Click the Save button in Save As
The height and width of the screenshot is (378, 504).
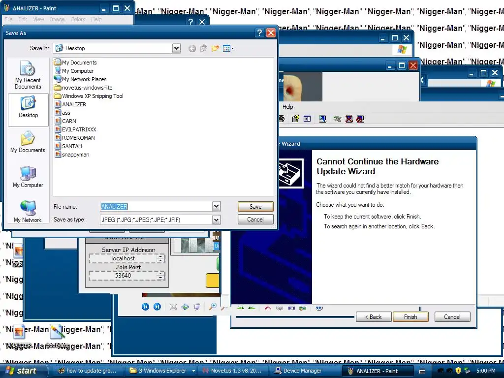coord(255,206)
